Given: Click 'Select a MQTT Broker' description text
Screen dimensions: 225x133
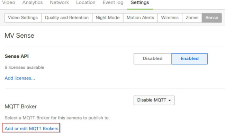Looking at the screenshot, I should tap(57, 118).
